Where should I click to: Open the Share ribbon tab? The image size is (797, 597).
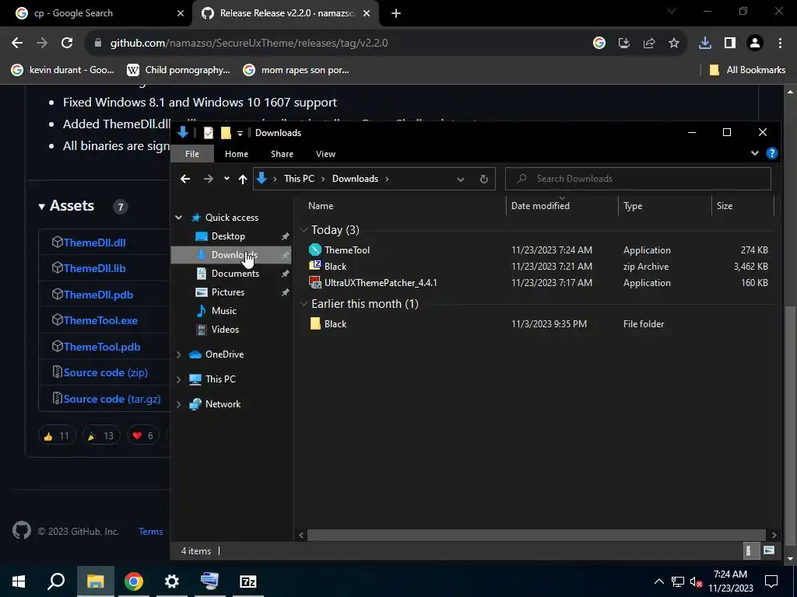point(282,154)
